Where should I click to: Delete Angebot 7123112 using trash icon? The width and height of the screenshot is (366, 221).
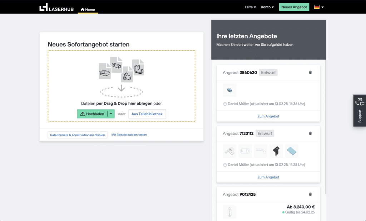pyautogui.click(x=310, y=133)
